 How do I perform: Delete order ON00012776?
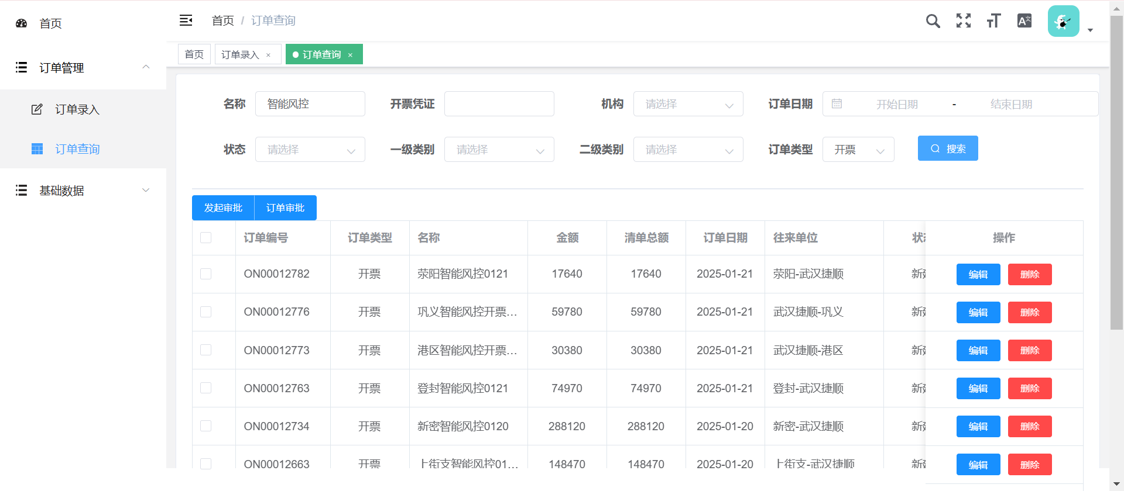coord(1029,313)
